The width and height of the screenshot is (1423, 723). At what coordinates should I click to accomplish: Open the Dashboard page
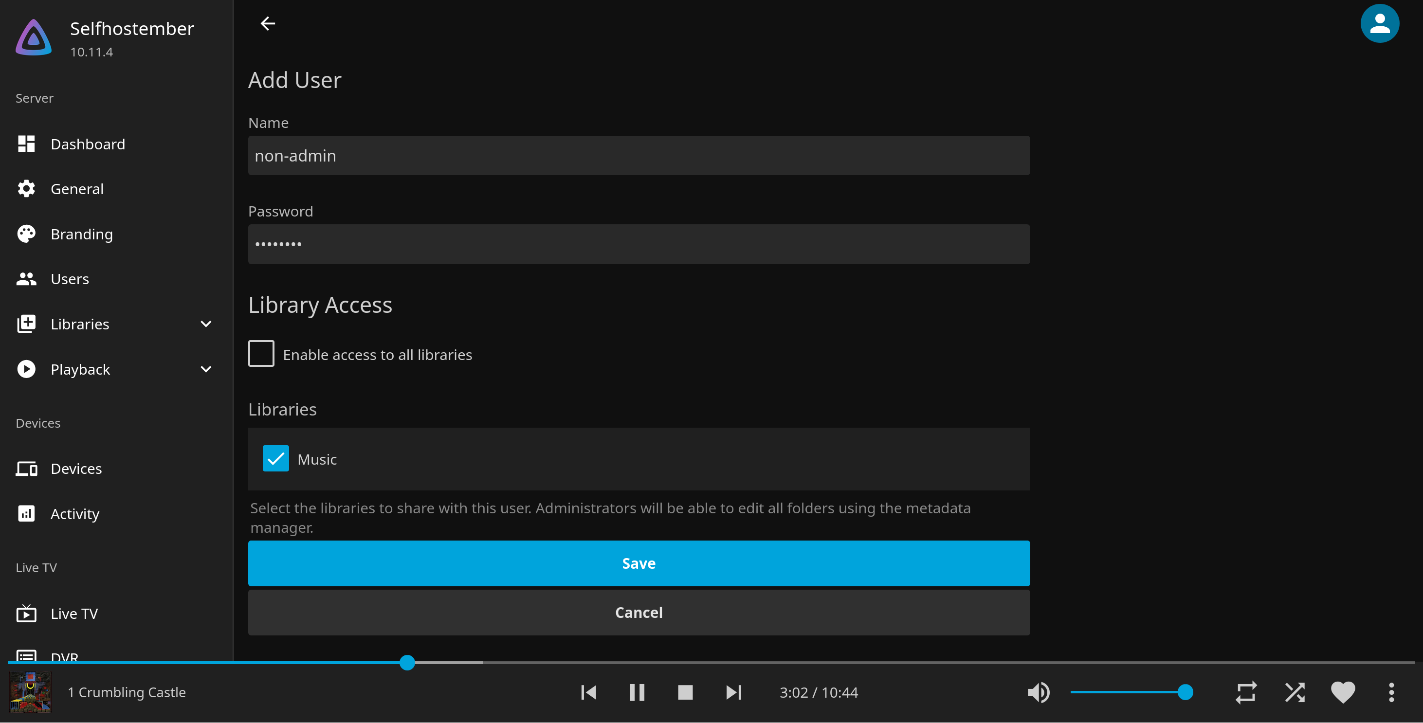(87, 144)
